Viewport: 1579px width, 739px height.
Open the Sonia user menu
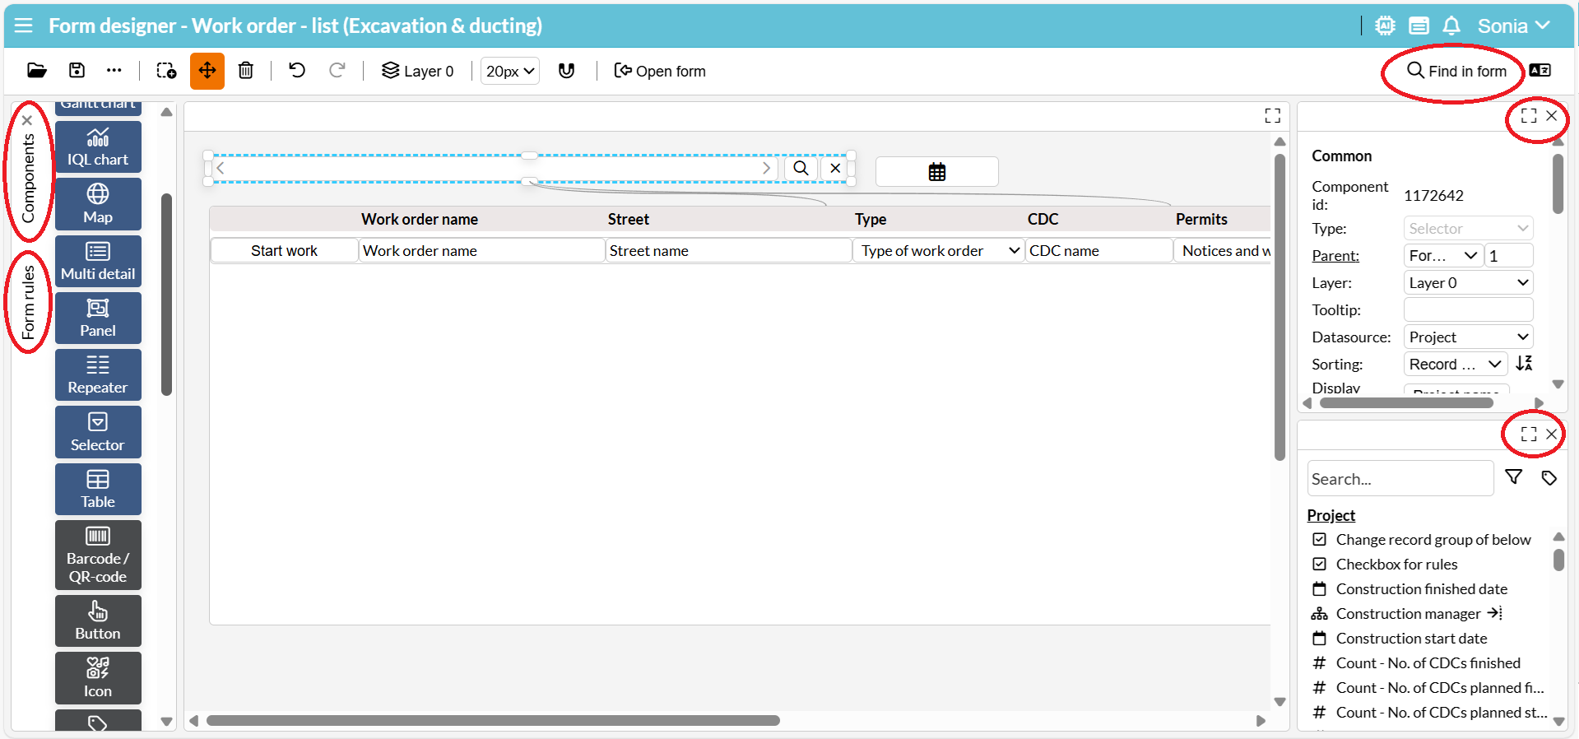[1512, 26]
